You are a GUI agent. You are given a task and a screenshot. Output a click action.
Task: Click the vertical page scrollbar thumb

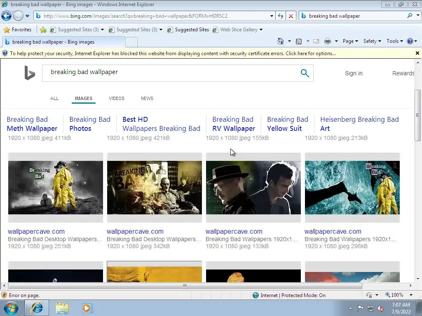point(418,115)
